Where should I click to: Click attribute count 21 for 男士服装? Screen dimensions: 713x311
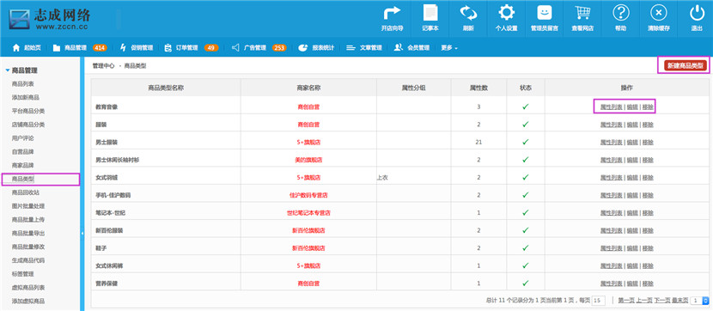point(478,143)
